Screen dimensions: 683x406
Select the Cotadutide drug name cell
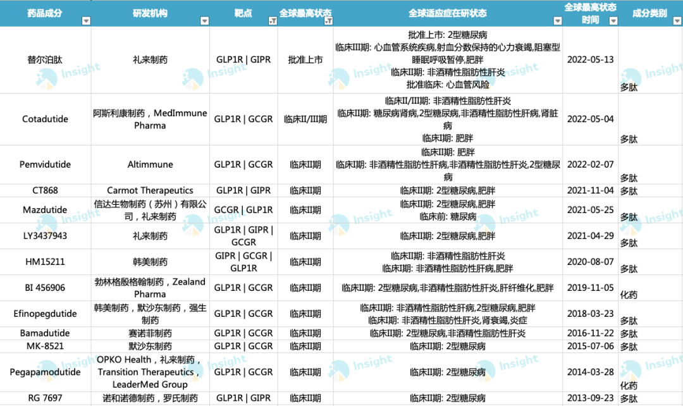click(x=45, y=119)
